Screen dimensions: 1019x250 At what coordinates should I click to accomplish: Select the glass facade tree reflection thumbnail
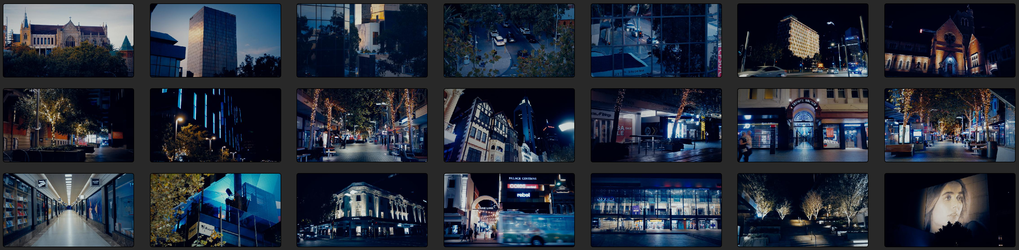pos(362,40)
